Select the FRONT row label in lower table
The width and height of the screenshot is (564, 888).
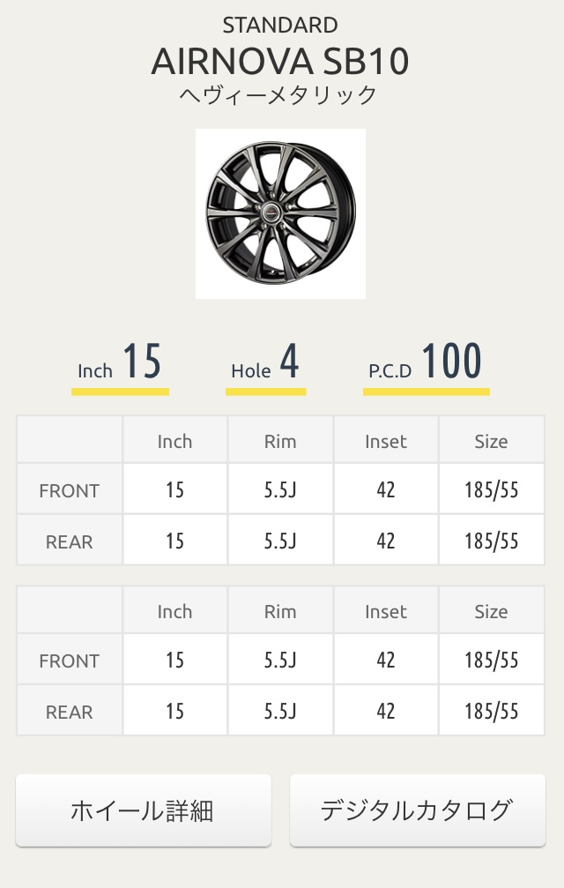pos(70,660)
